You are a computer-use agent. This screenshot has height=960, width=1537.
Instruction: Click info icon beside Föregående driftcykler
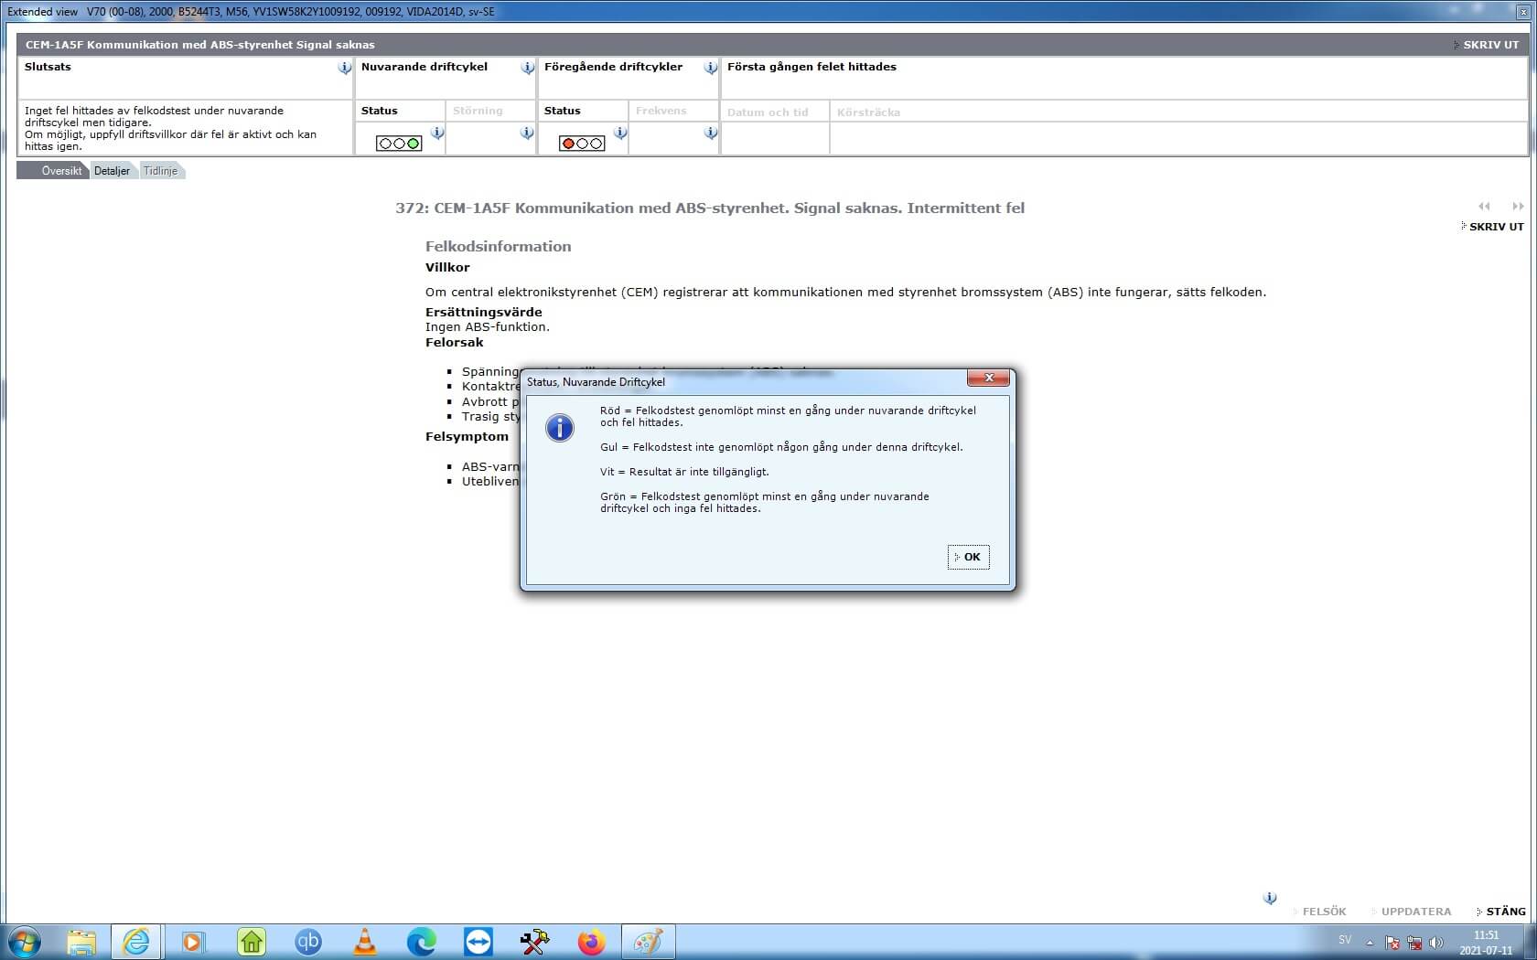pos(710,68)
